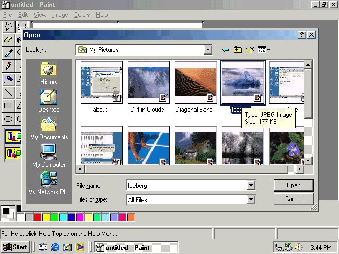339x254 pixels.
Task: Create a new folder icon
Action: (x=250, y=50)
